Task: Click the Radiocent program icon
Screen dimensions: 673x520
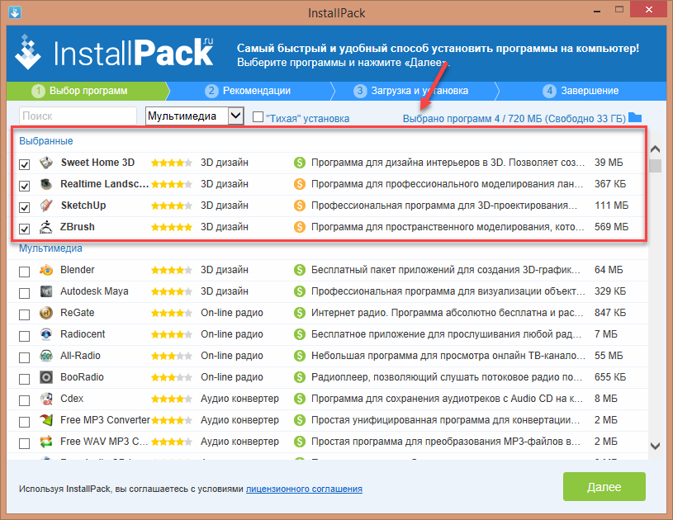Action: click(47, 334)
